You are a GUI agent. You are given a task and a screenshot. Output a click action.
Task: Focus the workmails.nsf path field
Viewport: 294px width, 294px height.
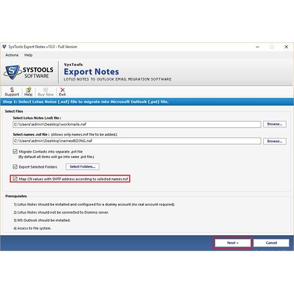(x=137, y=124)
